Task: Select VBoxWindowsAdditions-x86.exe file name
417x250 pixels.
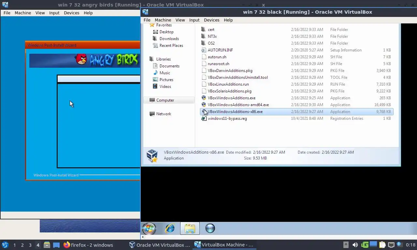Action: [x=235, y=112]
